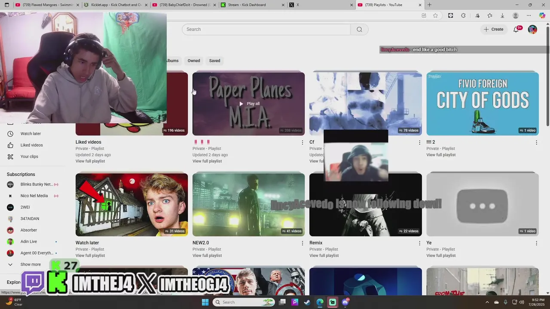The width and height of the screenshot is (550, 309).
Task: View full playlist under !! !! !!
Action: click(x=207, y=161)
